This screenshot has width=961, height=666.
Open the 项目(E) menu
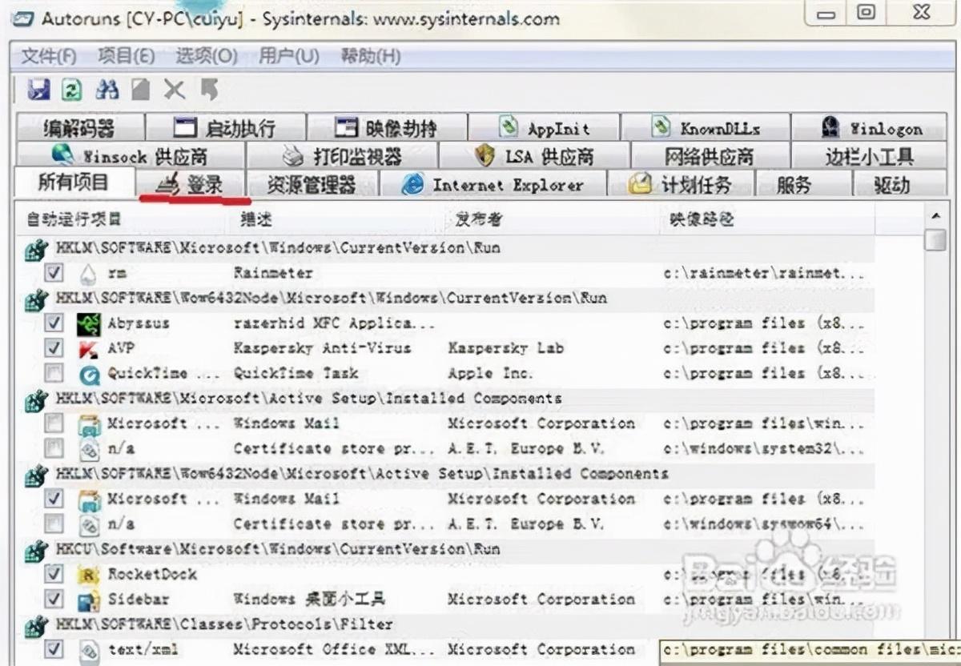click(x=127, y=56)
